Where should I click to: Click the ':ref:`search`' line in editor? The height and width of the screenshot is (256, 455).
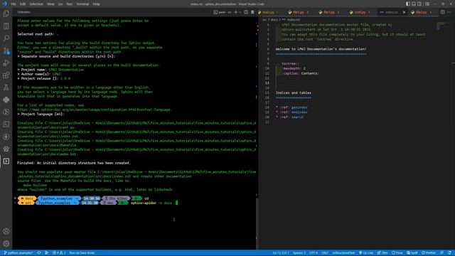[289, 117]
